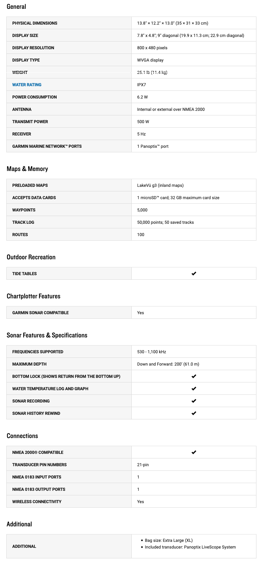Open the Water Rating link

(27, 85)
